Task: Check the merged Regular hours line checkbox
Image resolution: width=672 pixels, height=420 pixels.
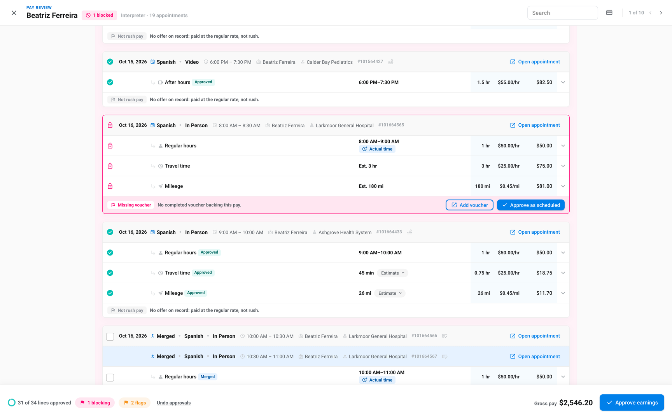Action: point(110,378)
